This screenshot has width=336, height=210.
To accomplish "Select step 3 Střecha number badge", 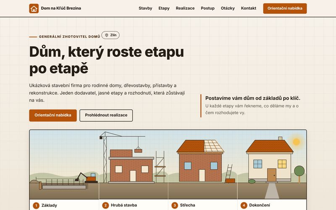I will pyautogui.click(x=175, y=205).
